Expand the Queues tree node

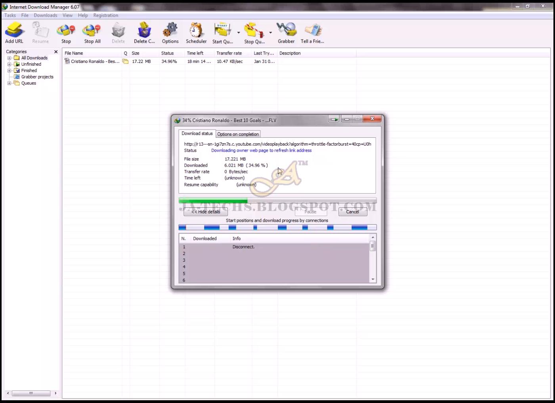click(9, 83)
